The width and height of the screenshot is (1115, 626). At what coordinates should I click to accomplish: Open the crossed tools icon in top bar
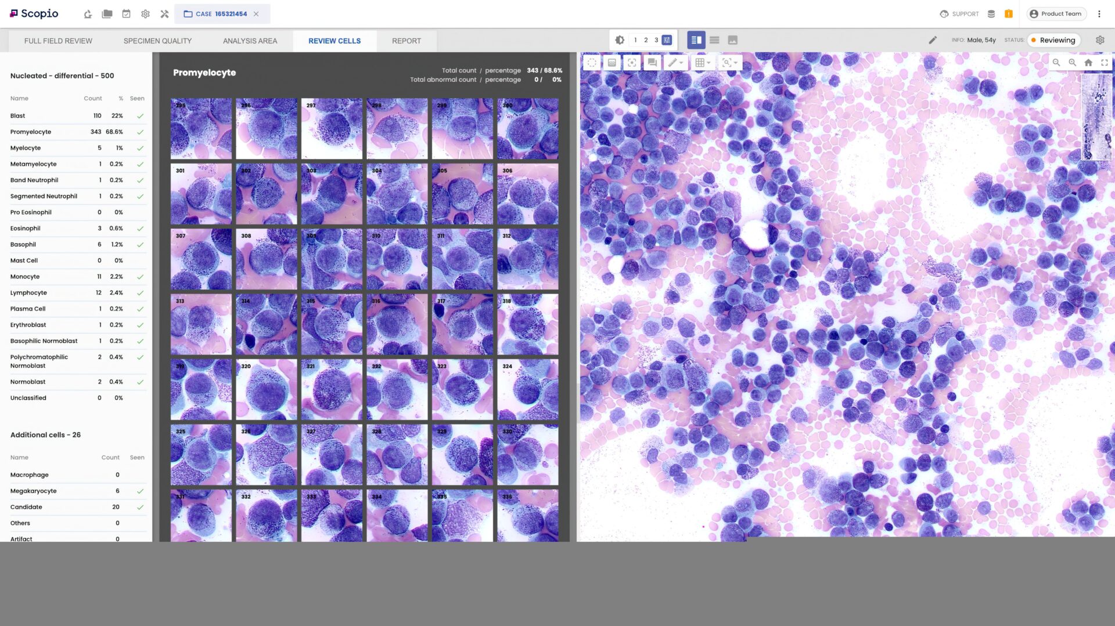pyautogui.click(x=164, y=14)
